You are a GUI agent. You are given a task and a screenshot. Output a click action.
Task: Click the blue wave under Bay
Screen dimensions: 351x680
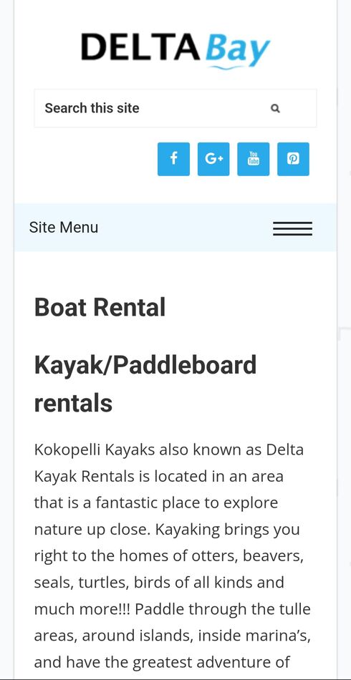click(226, 68)
